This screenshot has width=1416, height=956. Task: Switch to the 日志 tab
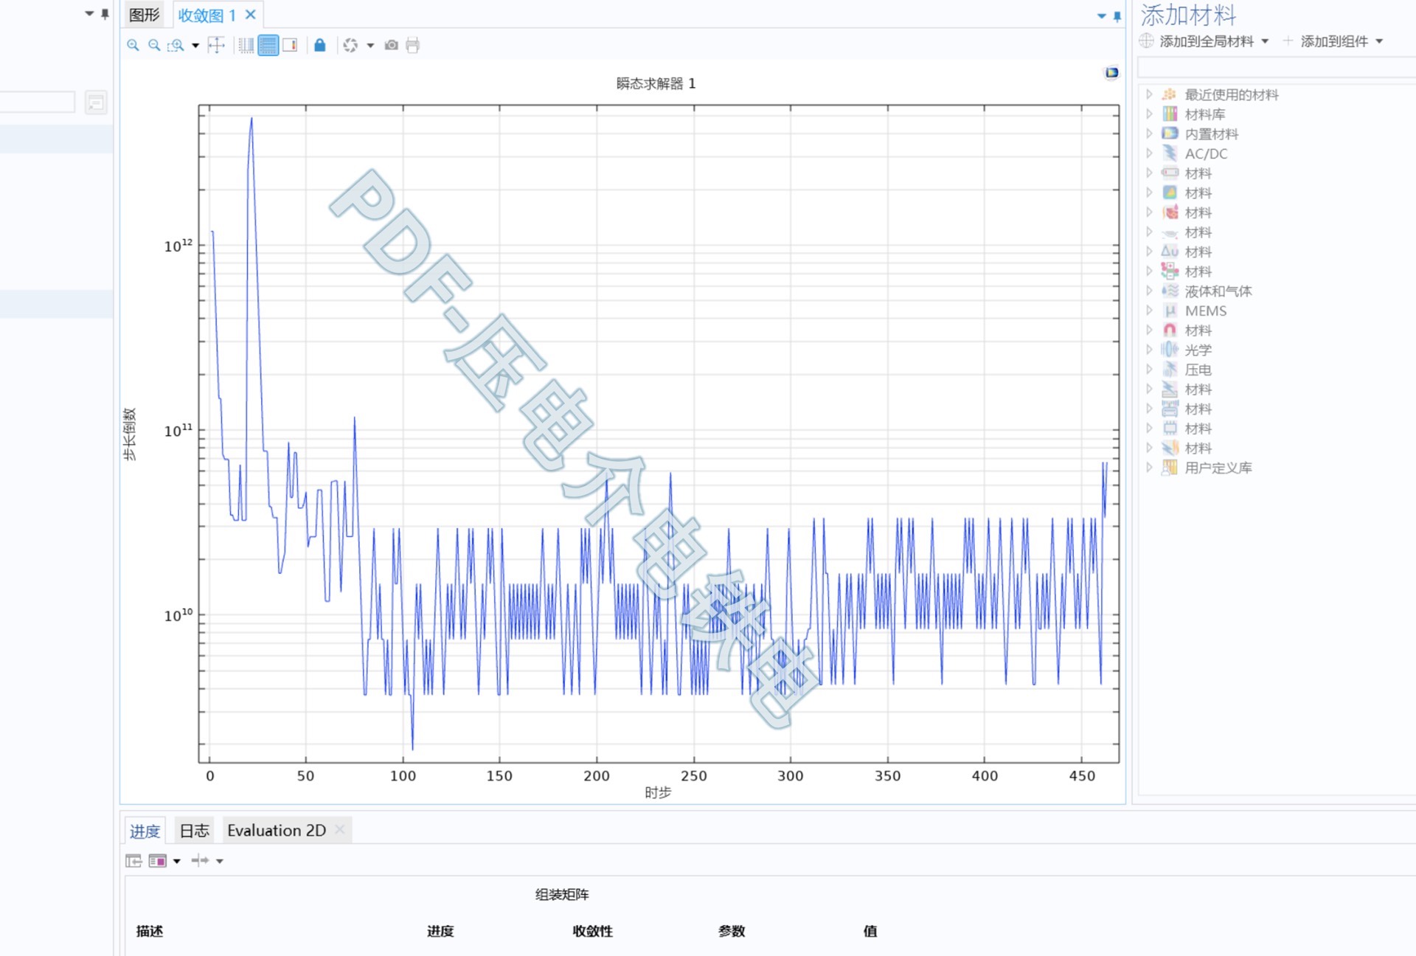[195, 831]
